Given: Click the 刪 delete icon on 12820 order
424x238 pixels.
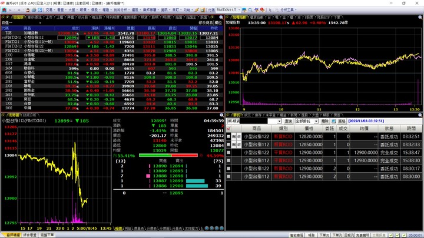Looking at the screenshot, I should coord(234,136).
